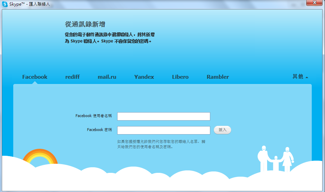Image resolution: width=325 pixels, height=192 pixels.
Task: Select the Libero tab
Action: tap(180, 77)
